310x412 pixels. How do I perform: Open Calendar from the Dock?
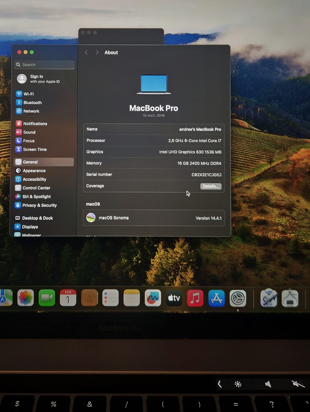click(68, 298)
